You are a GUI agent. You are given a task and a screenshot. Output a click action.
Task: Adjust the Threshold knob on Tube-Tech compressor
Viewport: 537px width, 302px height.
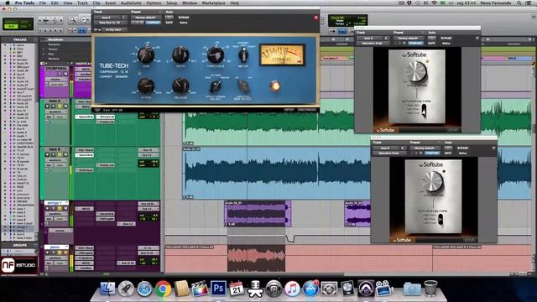coord(216,55)
